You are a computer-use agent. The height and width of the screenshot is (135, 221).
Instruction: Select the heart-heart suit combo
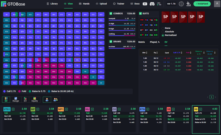pos(142,20)
